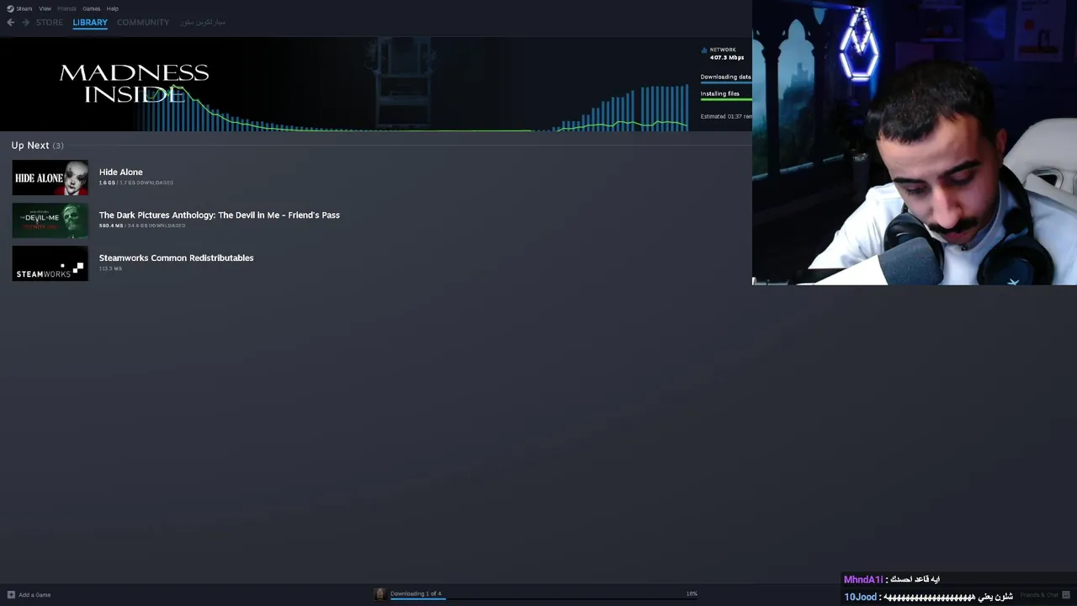The width and height of the screenshot is (1077, 606).
Task: Switch to the STORE tab
Action: (49, 22)
